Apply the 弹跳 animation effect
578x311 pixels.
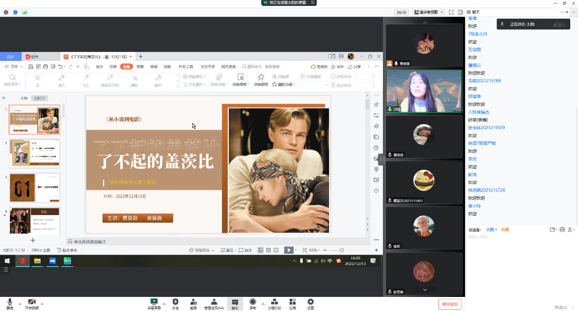pos(134,80)
